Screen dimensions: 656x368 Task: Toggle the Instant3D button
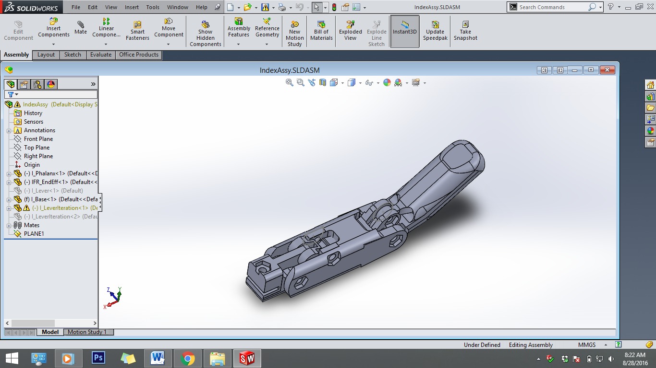click(405, 31)
